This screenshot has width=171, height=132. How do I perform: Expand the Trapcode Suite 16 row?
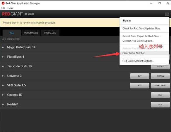(x=3, y=66)
